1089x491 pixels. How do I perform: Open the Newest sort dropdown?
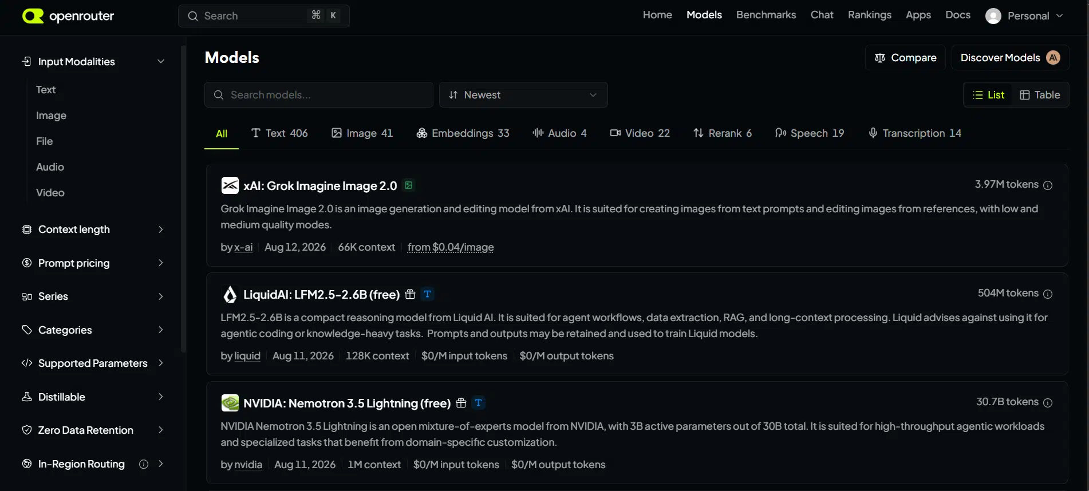(x=523, y=95)
